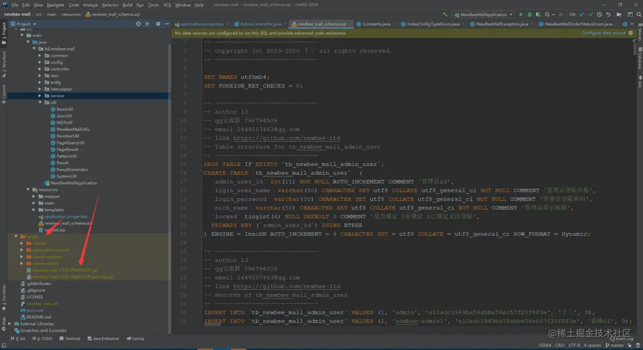Build the project with the hammer icon

445,15
